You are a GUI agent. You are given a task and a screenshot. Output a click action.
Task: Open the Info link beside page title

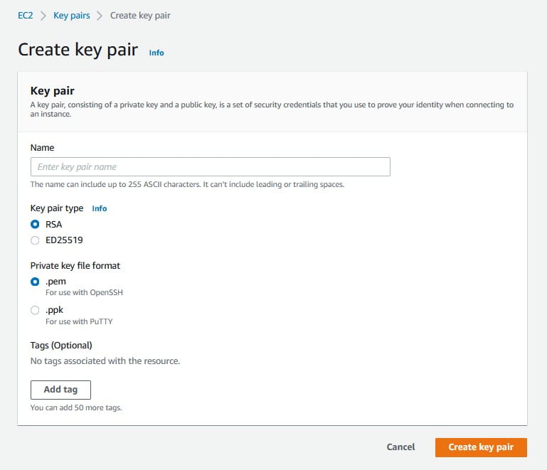(156, 53)
